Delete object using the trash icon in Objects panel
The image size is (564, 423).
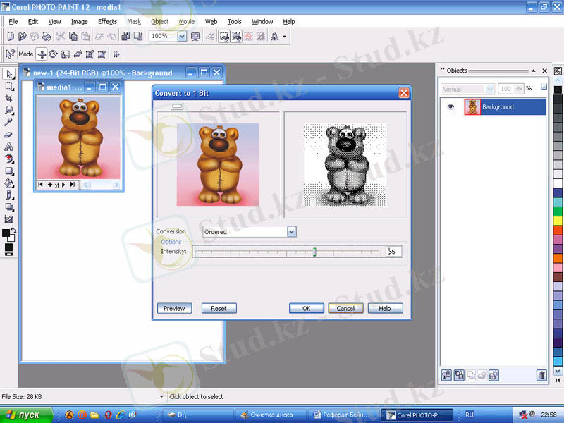pos(541,375)
